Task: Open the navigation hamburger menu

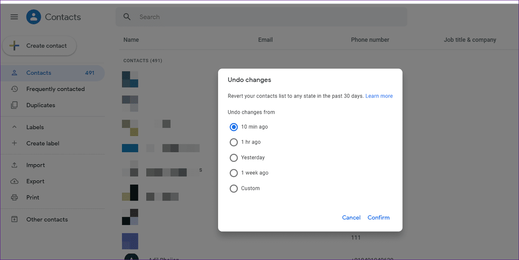Action: click(14, 17)
